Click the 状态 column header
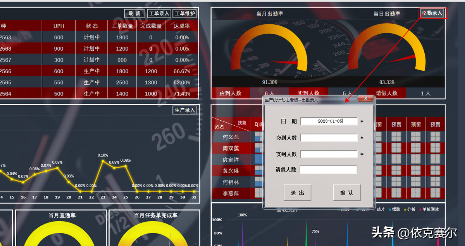465x246 pixels. tap(92, 26)
